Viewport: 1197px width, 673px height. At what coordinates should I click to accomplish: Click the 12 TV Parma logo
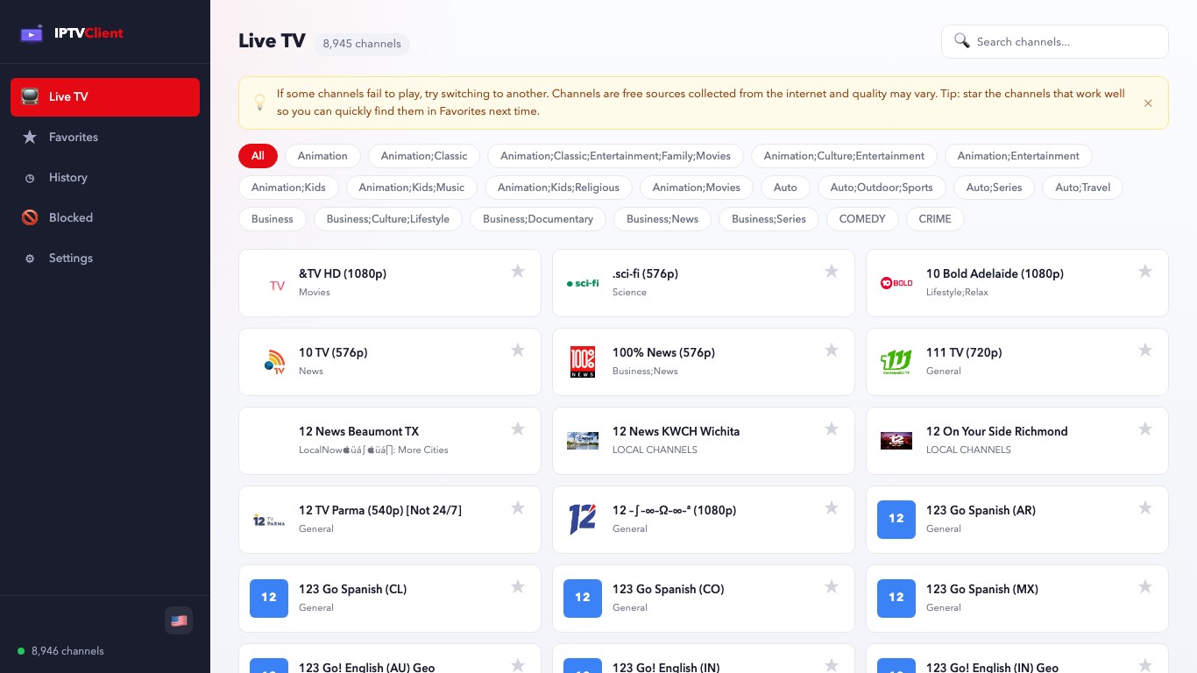[269, 520]
